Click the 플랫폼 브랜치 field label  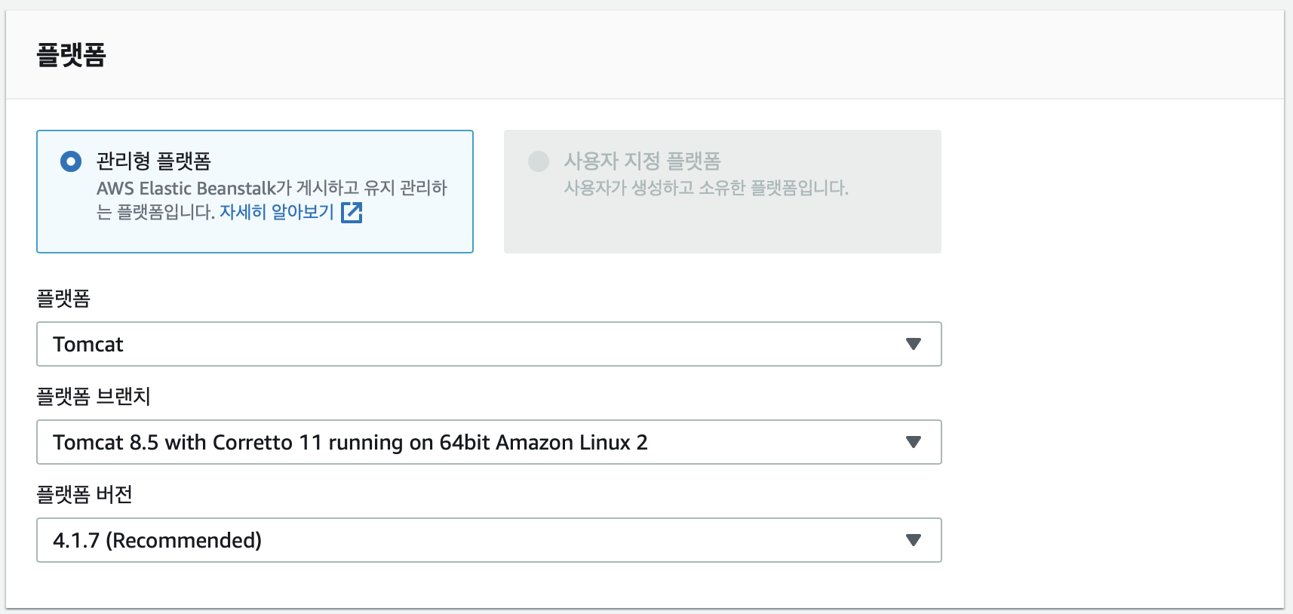94,397
